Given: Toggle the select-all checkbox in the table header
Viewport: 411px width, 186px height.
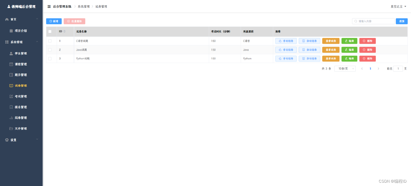Looking at the screenshot, I should click(x=50, y=31).
